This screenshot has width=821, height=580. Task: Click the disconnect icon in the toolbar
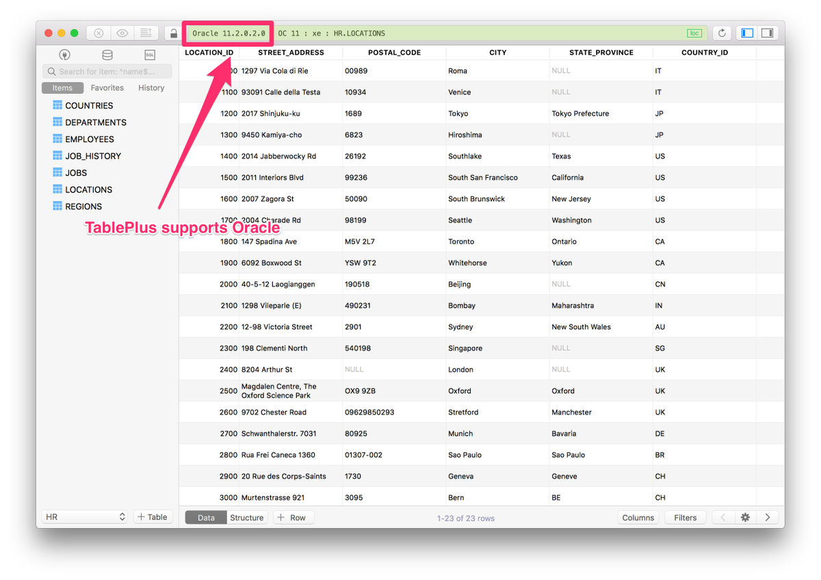[x=98, y=32]
